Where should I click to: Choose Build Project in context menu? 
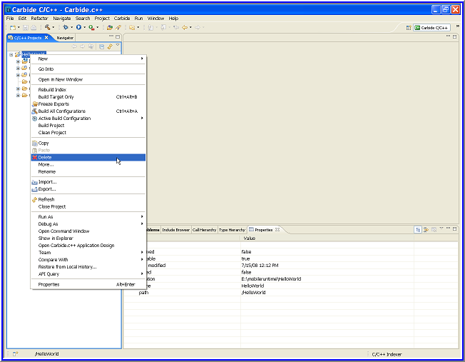click(x=51, y=125)
